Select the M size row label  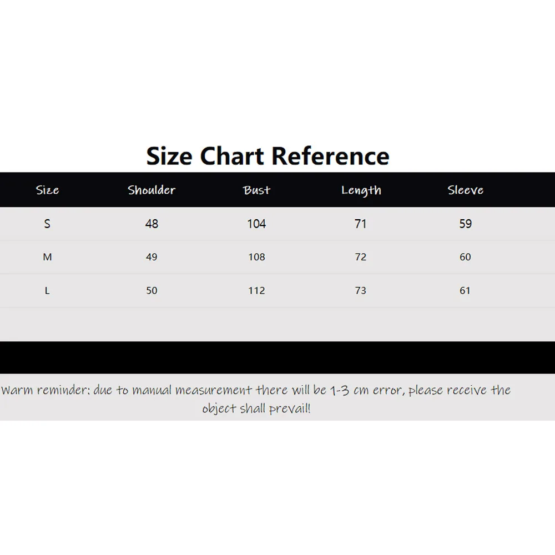click(47, 257)
